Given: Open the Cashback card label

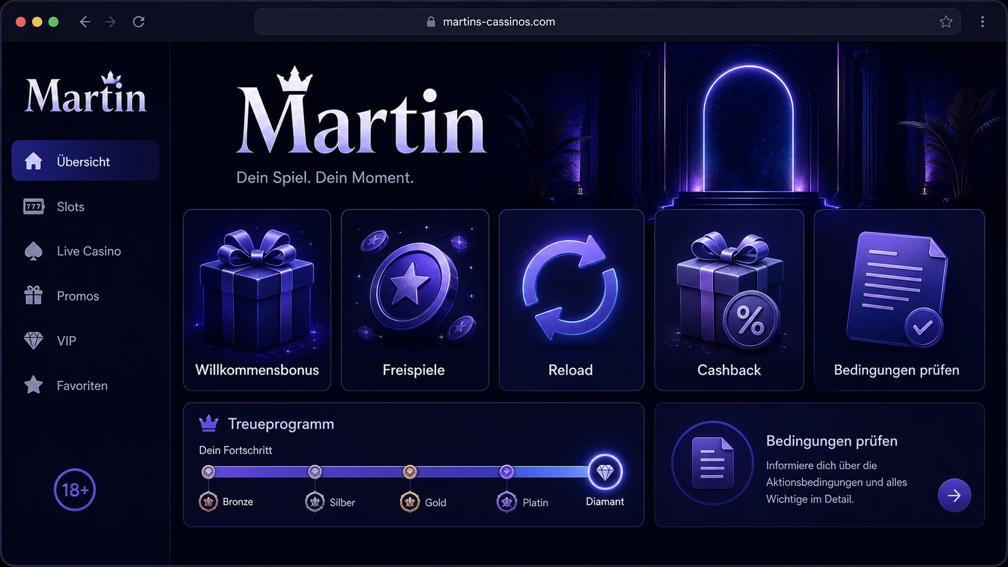Looking at the screenshot, I should click(729, 370).
